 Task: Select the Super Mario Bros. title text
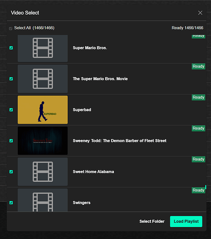90,48
